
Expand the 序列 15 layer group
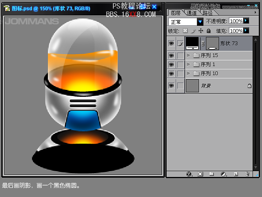[189, 55]
